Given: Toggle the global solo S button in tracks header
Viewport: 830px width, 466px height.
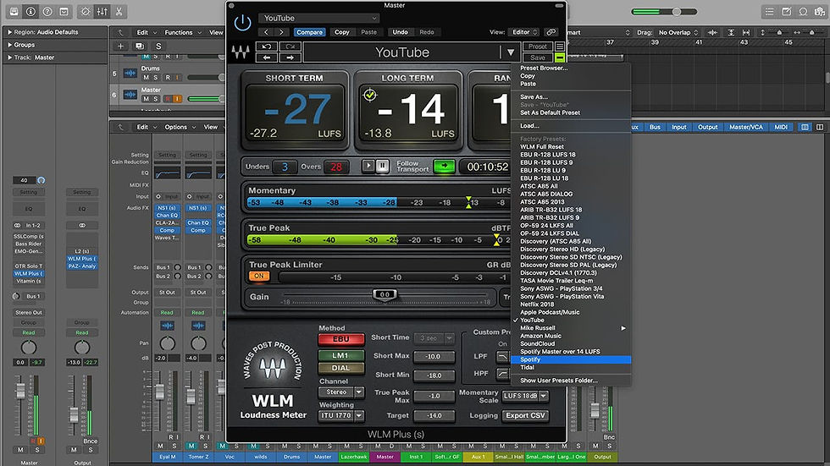Looking at the screenshot, I should [158, 46].
